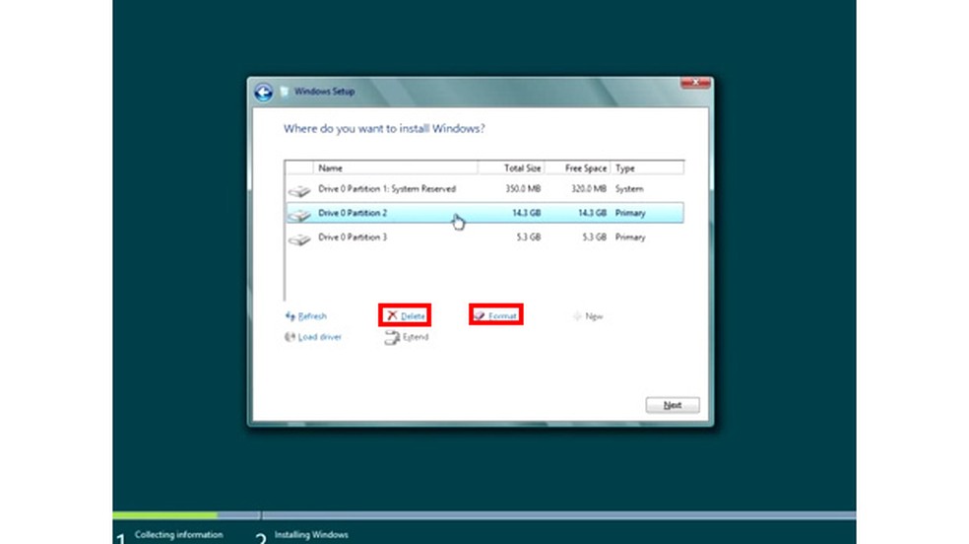Click the Format eraser icon
Viewport: 969px width, 544px height.
click(479, 316)
